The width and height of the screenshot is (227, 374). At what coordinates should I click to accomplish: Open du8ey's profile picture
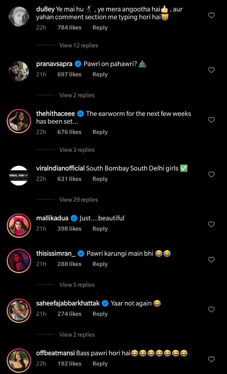[x=19, y=16]
